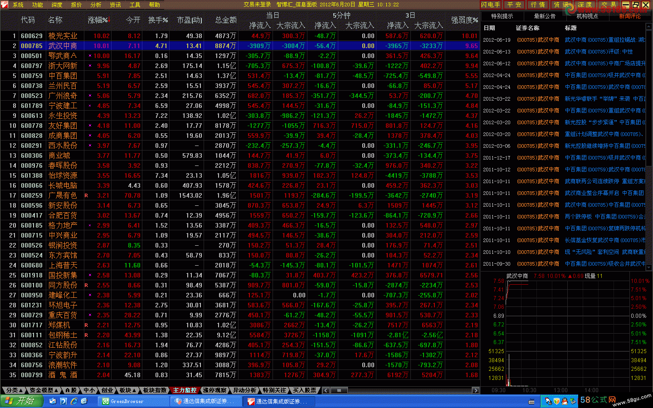Viewport: 653px width, 408px height.
Task: Select stock row 包钢稀土
Action: pos(239,335)
